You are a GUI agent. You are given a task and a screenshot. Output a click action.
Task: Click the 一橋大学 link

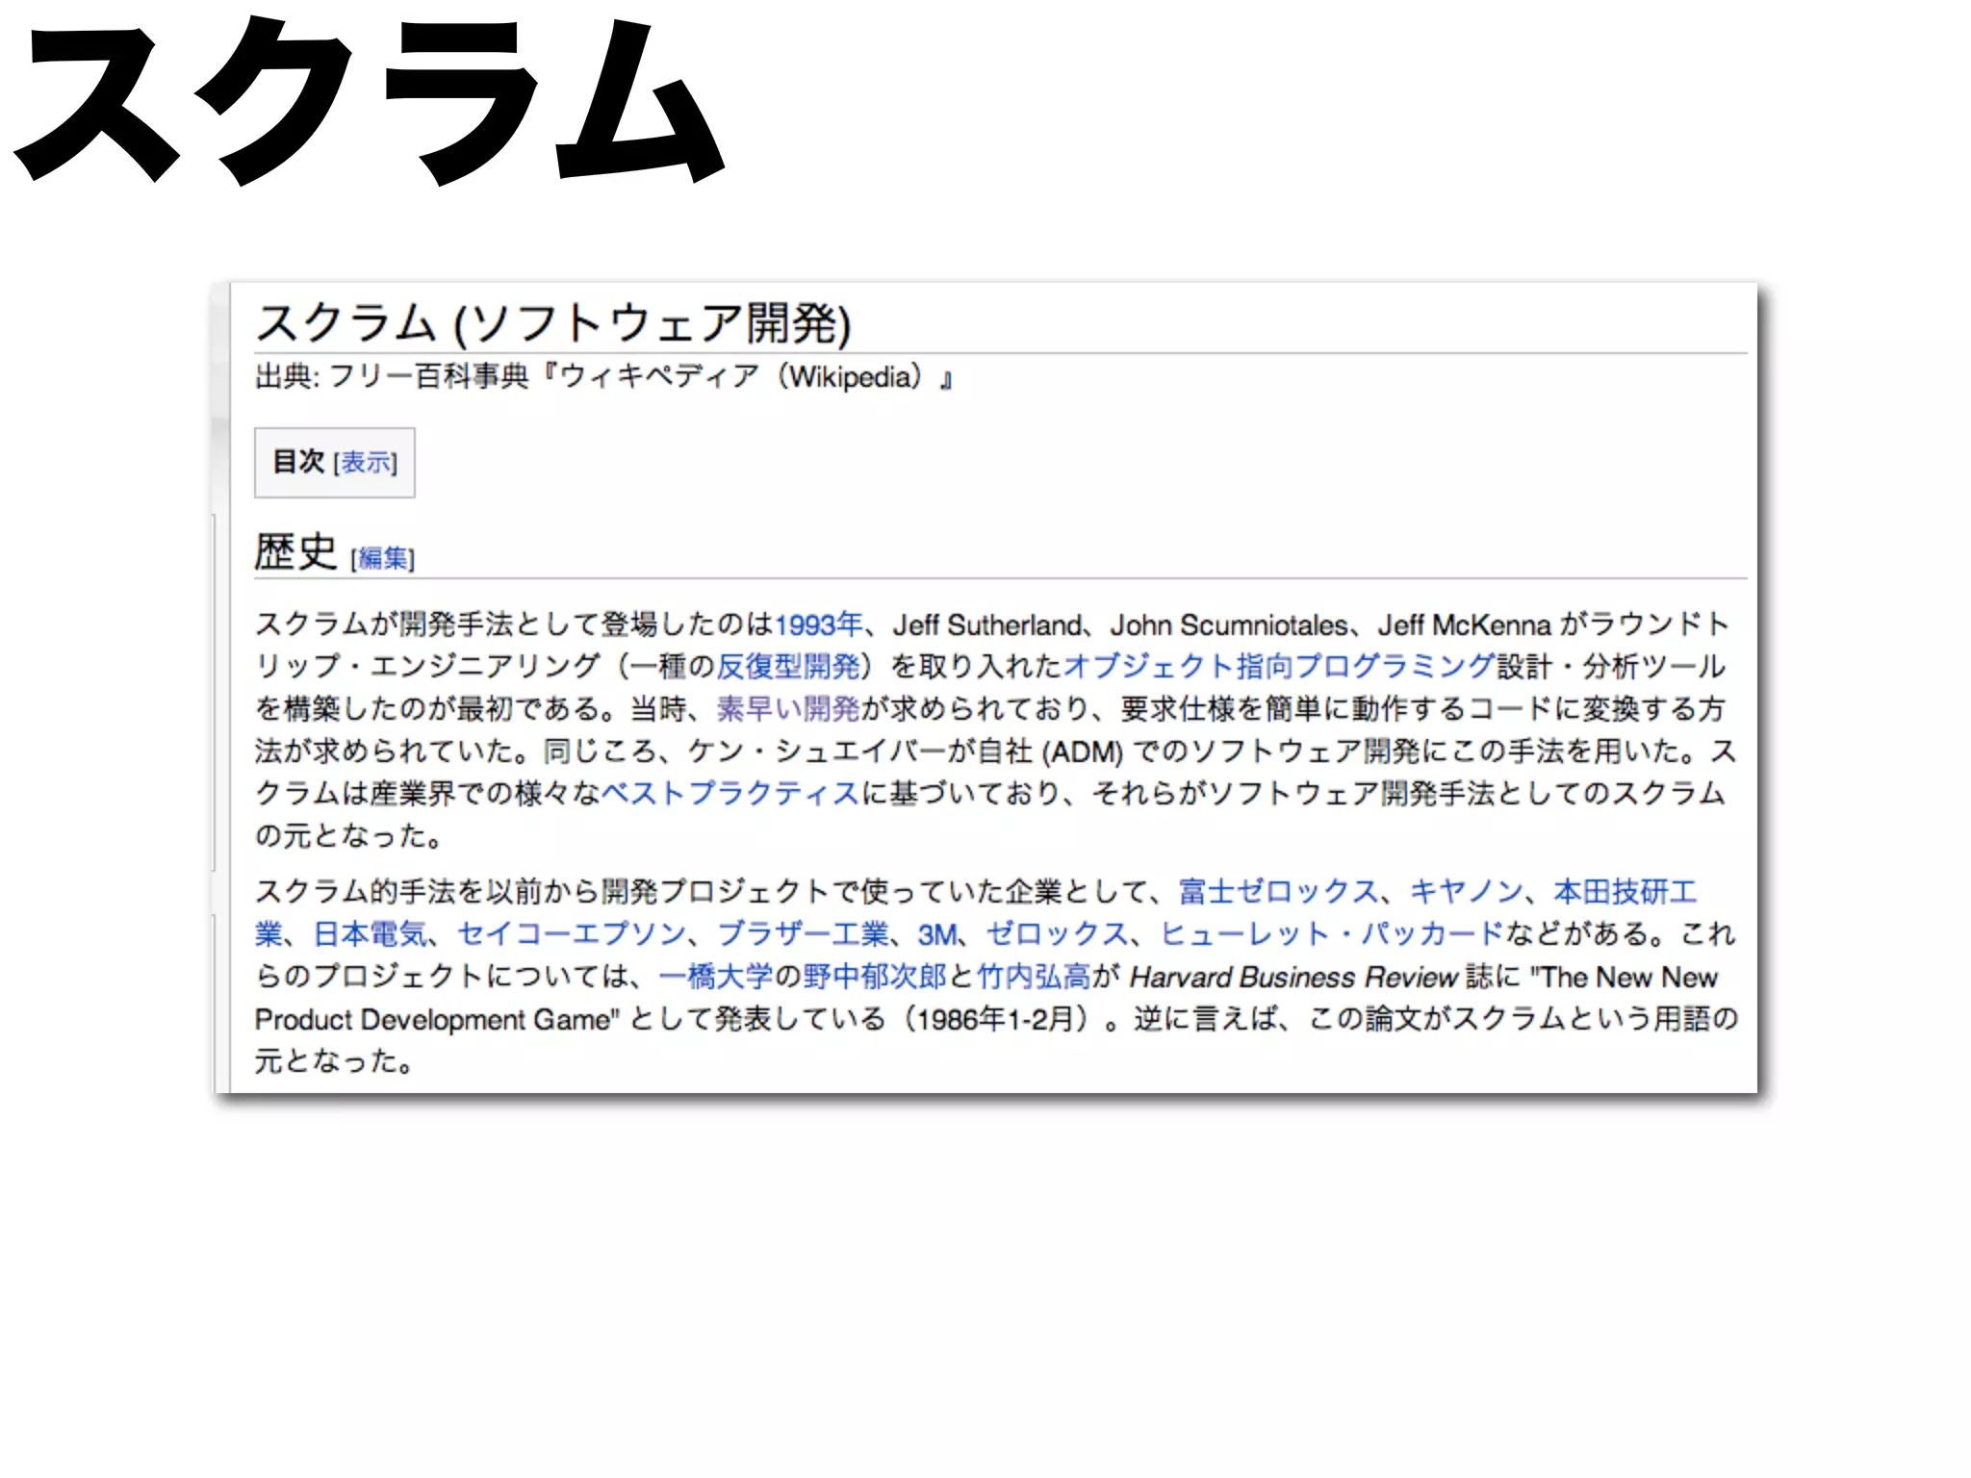point(716,977)
